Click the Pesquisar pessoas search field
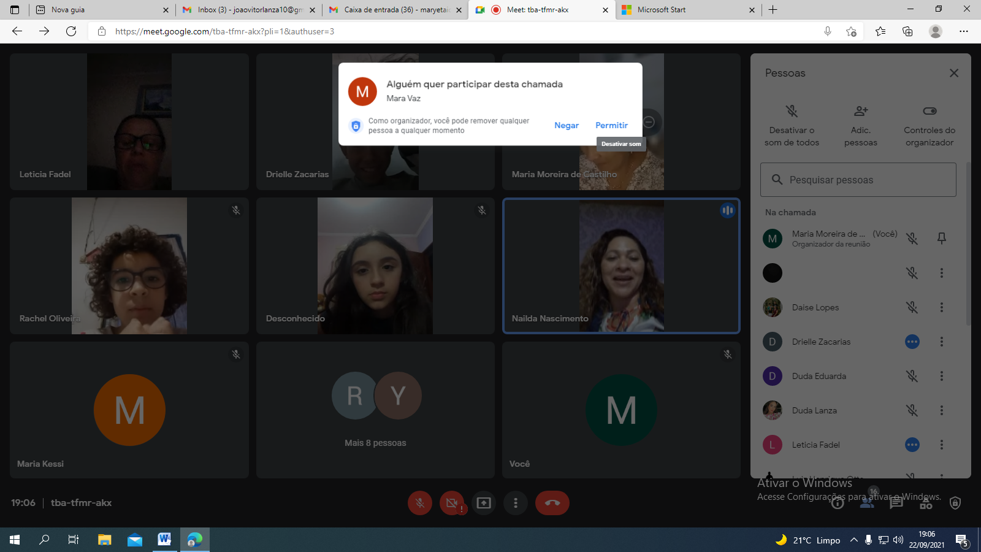 point(858,180)
